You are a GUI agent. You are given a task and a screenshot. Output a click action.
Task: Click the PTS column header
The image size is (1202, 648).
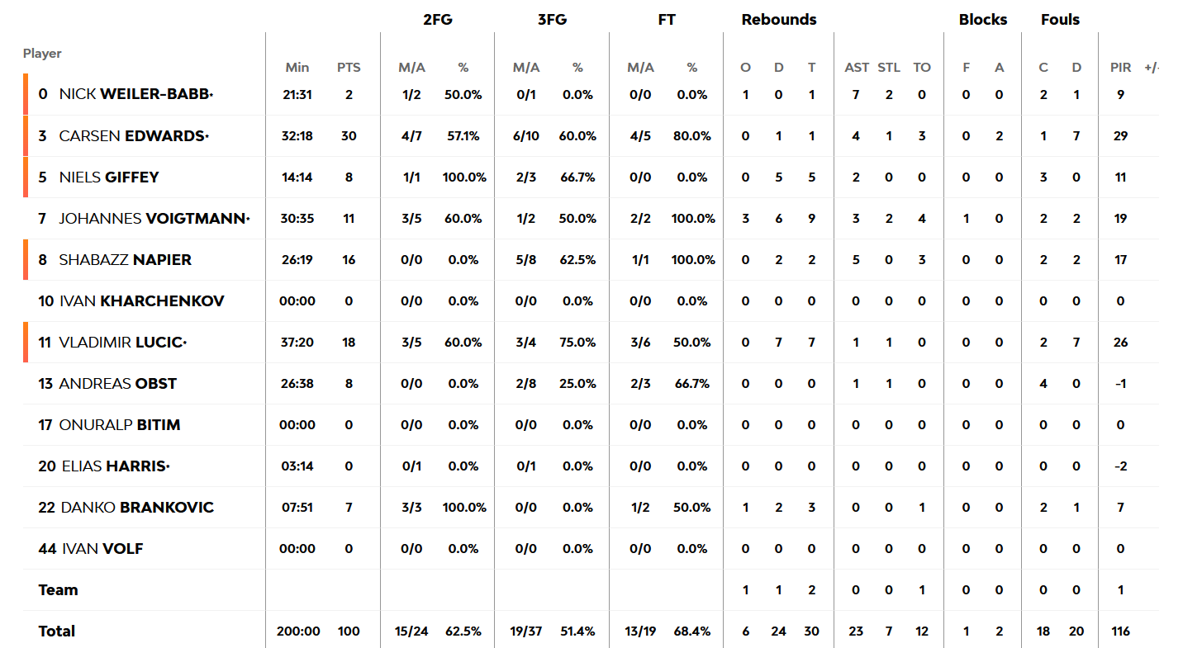[x=349, y=68]
